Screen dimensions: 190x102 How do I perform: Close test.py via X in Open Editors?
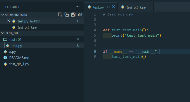[x=9, y=21]
